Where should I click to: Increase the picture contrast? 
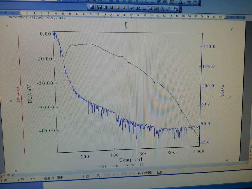[x=106, y=7]
